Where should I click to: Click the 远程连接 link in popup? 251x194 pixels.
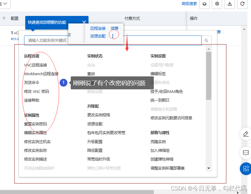pyautogui.click(x=98, y=28)
